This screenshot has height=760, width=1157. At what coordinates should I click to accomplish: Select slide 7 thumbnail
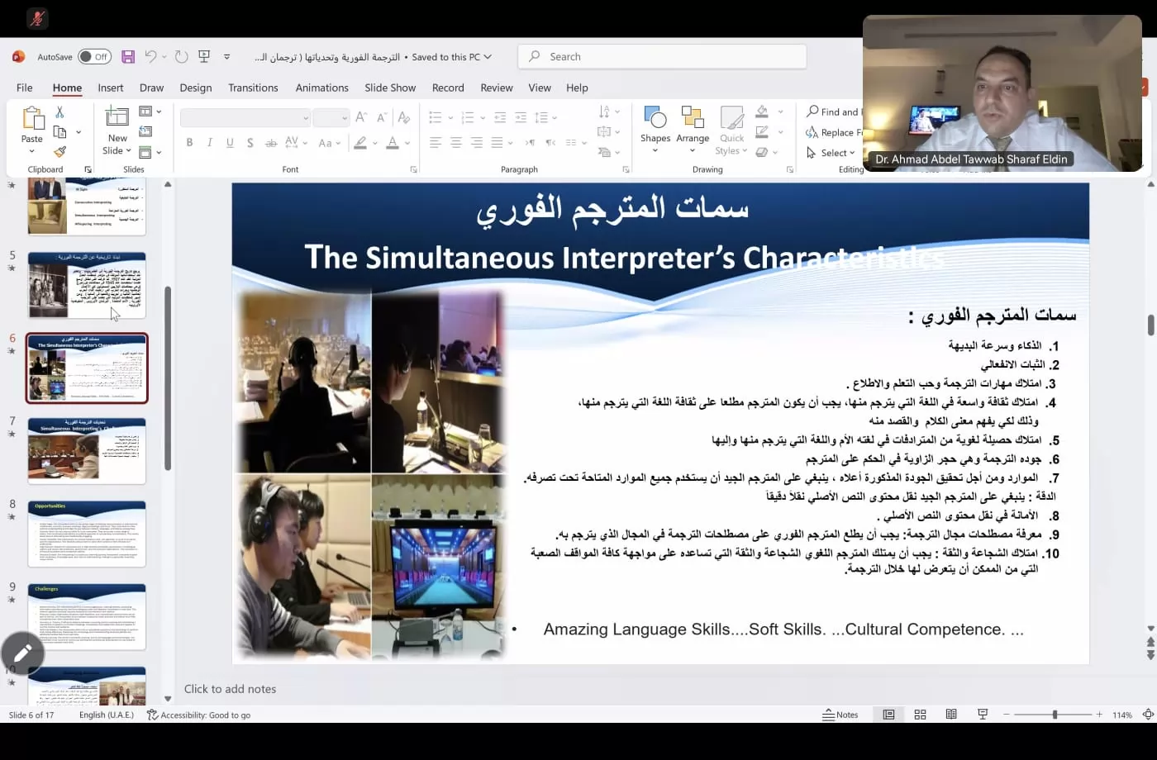coord(87,450)
